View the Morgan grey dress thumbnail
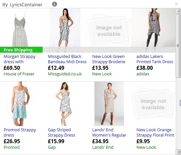 20,30
